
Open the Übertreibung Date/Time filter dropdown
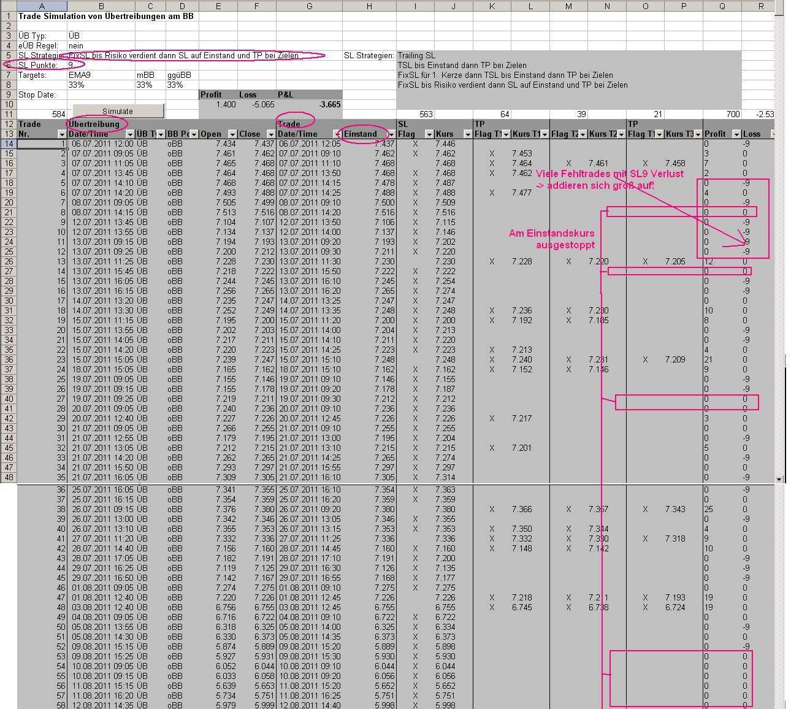pyautogui.click(x=131, y=134)
